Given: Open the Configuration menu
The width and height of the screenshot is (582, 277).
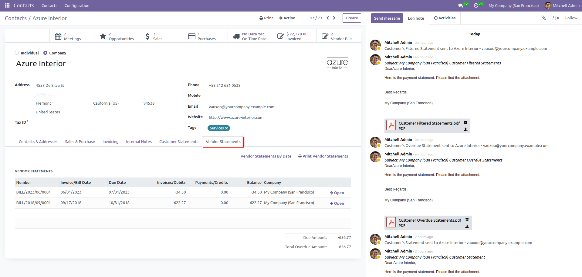Looking at the screenshot, I should coord(77,5).
